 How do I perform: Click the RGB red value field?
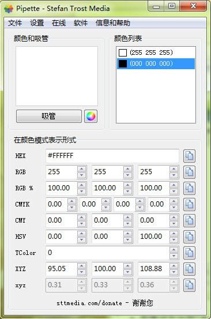click(62, 172)
